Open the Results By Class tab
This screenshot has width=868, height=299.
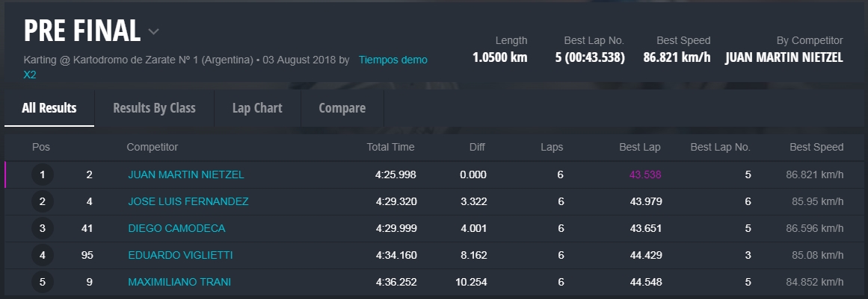coord(154,108)
